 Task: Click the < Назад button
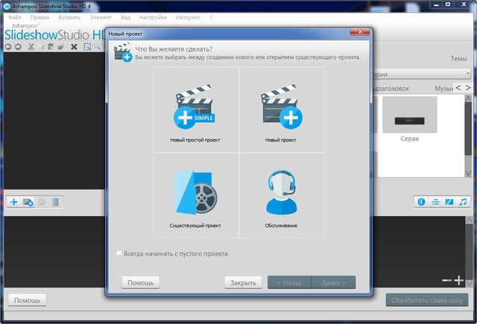coord(289,283)
